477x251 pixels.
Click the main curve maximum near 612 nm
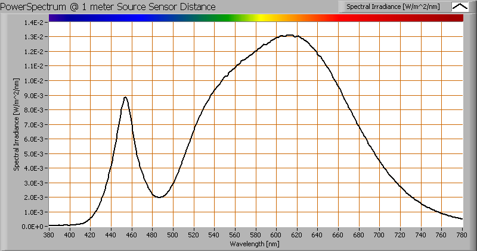pos(289,35)
